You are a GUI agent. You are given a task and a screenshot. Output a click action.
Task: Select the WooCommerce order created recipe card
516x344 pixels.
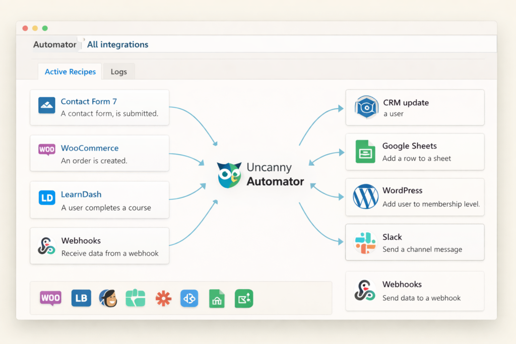point(99,153)
